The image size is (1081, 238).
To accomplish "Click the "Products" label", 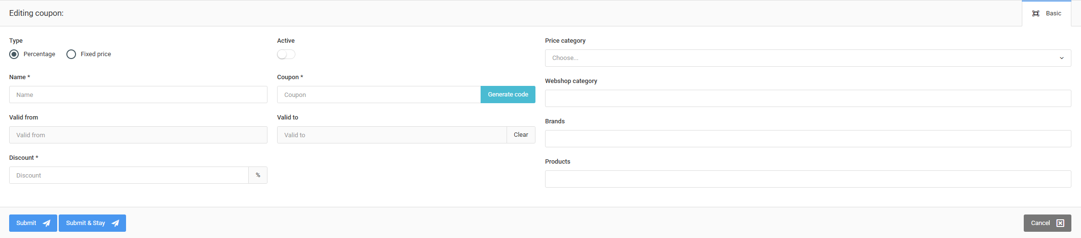I will [558, 162].
